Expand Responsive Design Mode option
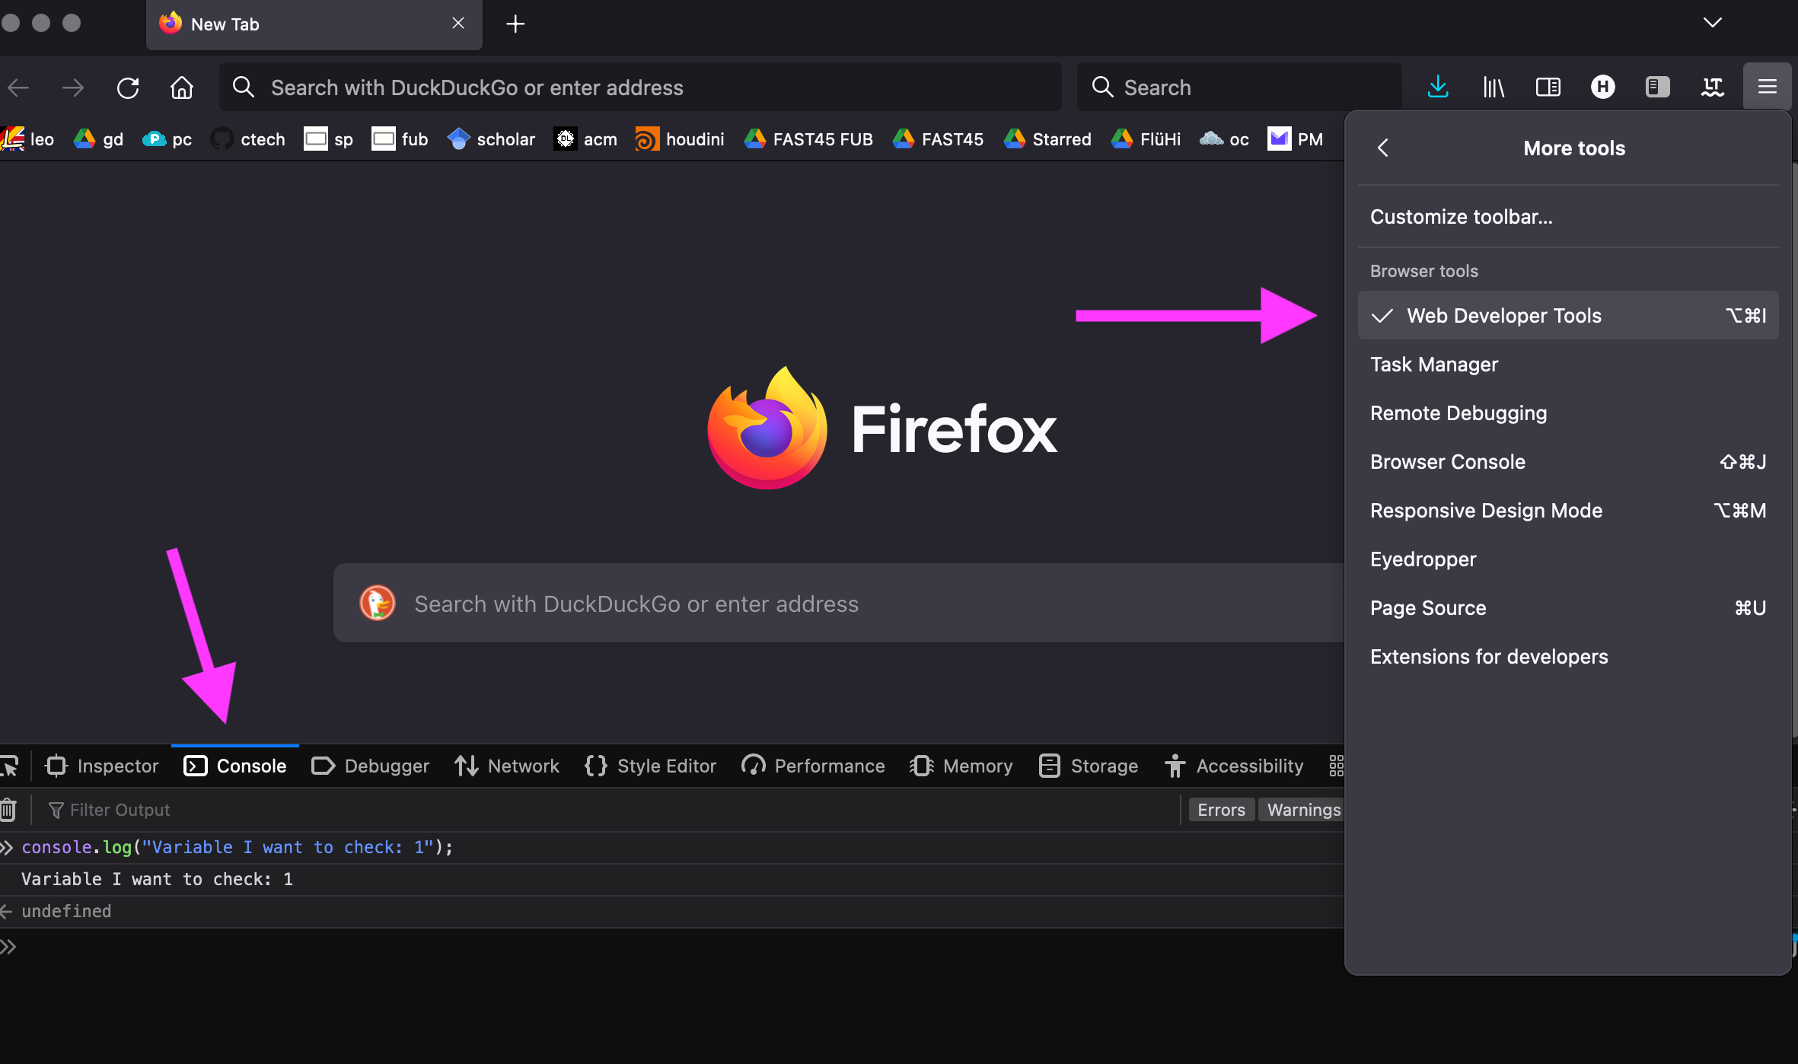This screenshot has width=1798, height=1064. (x=1487, y=511)
